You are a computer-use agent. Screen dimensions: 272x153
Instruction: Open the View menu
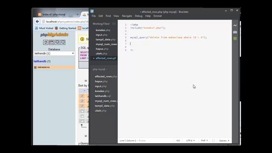pyautogui.click(x=116, y=16)
